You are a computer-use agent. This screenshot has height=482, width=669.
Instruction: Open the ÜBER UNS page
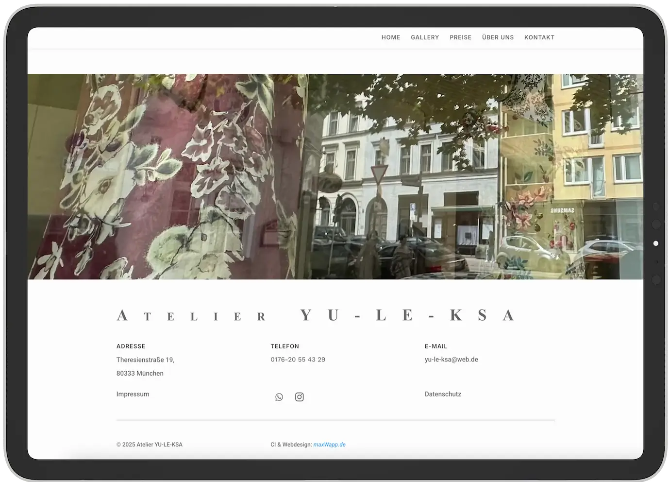point(498,37)
